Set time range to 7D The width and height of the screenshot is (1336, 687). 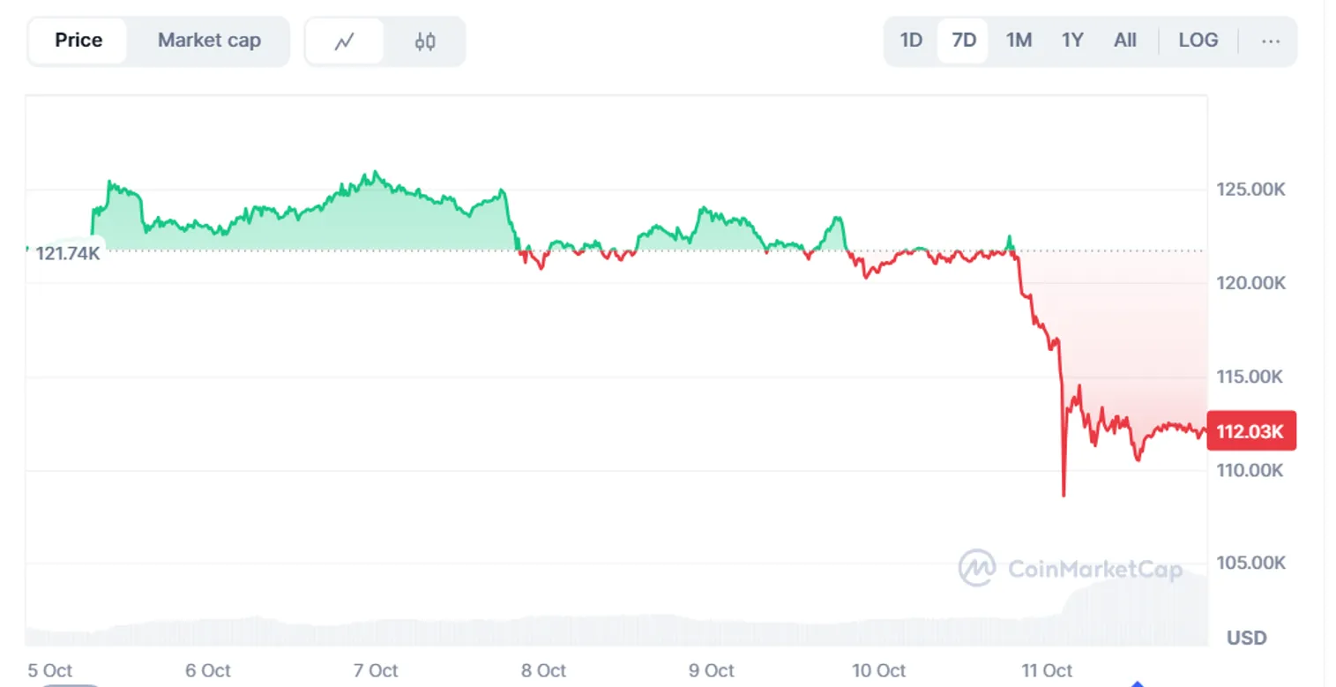(x=964, y=41)
